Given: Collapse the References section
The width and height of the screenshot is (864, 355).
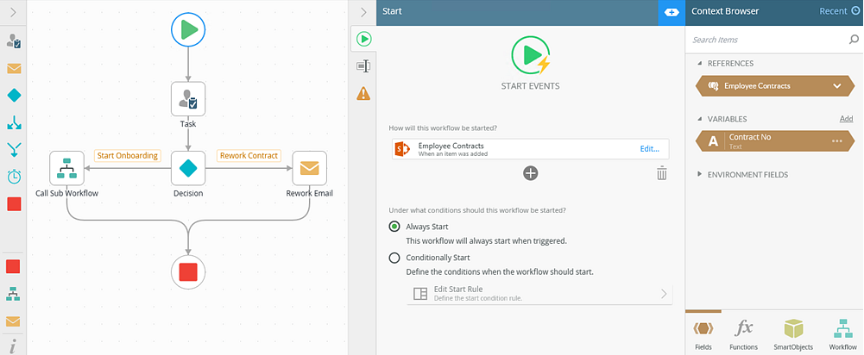Looking at the screenshot, I should 700,64.
